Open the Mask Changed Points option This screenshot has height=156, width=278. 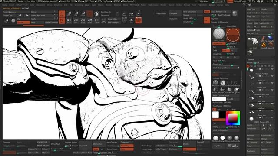point(226,68)
